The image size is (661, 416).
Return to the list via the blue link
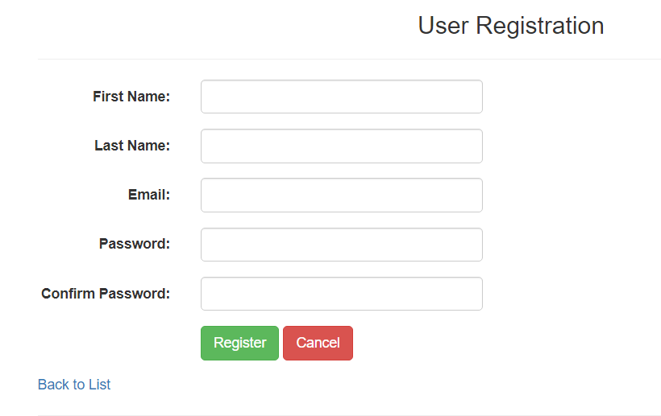click(x=74, y=385)
